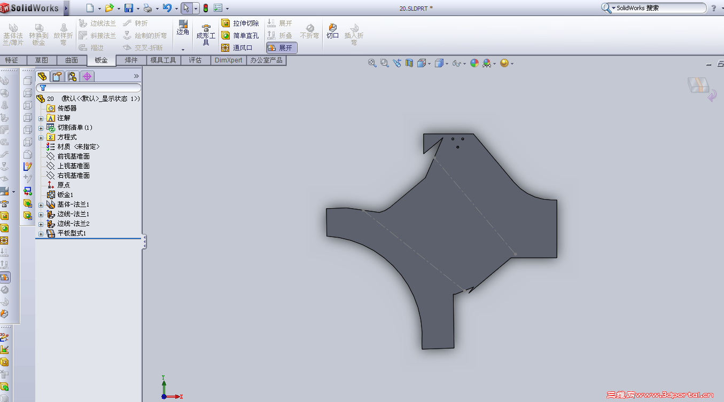Expand the SolidWorks menu flyout arrow

[x=66, y=8]
